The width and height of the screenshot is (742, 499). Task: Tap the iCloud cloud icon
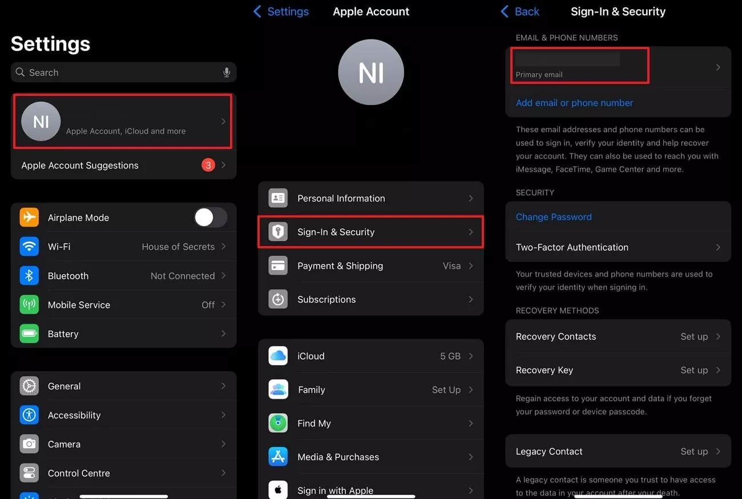click(x=278, y=356)
